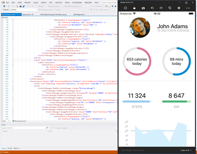Open the TelerikXamarinApp1.iOS startup project dropdown
The width and height of the screenshot is (197, 154).
pyautogui.click(x=78, y=6)
